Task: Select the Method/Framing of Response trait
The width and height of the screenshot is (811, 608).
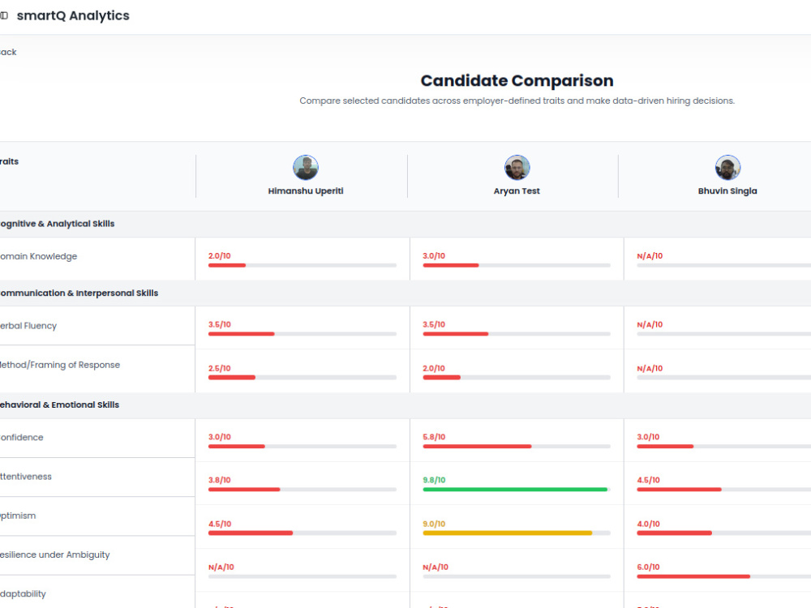Action: [60, 365]
